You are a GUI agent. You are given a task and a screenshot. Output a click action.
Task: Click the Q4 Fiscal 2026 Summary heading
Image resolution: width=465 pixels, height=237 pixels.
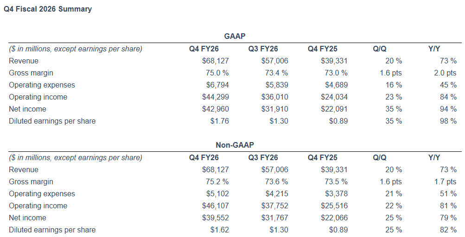[48, 9]
